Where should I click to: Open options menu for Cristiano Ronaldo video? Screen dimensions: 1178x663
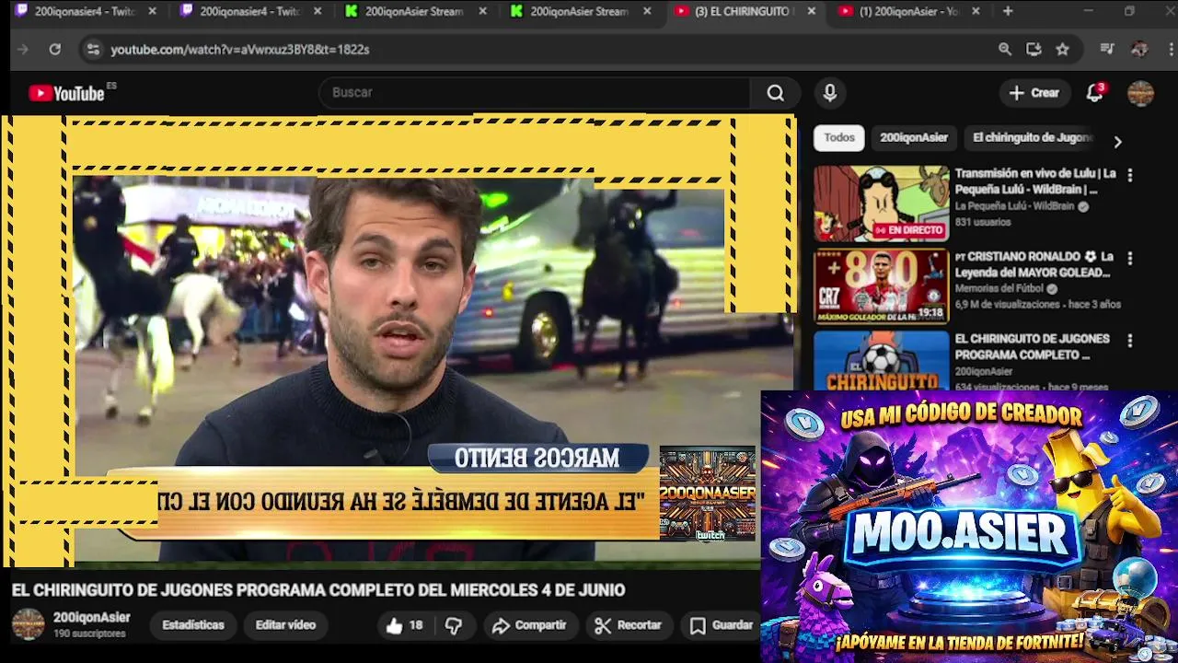click(x=1130, y=259)
